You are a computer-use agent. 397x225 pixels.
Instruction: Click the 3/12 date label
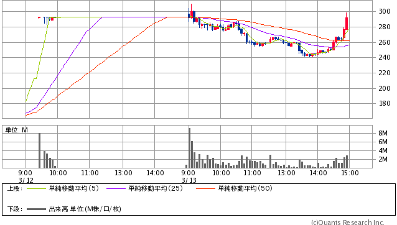click(26, 180)
